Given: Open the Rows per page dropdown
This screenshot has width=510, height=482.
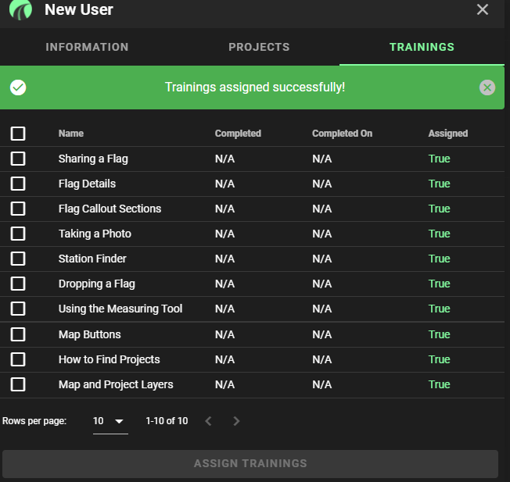Looking at the screenshot, I should point(110,421).
